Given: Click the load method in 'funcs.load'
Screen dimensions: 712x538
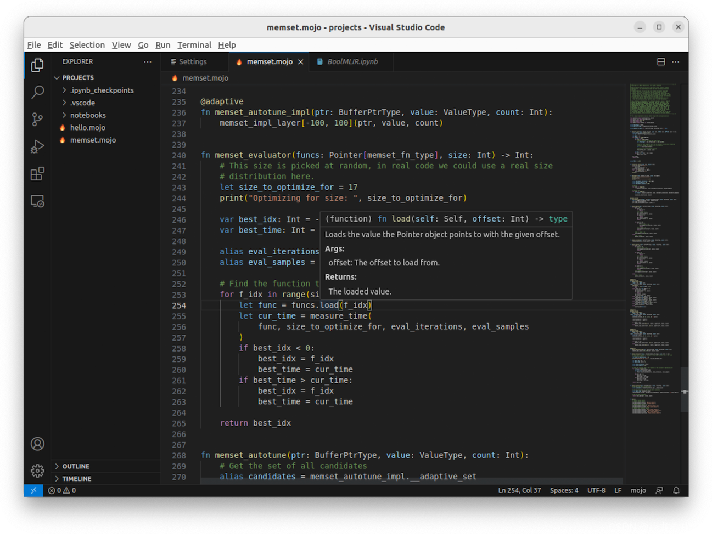Looking at the screenshot, I should 329,305.
